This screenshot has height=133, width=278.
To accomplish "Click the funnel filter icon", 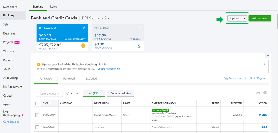I will point(67,93).
